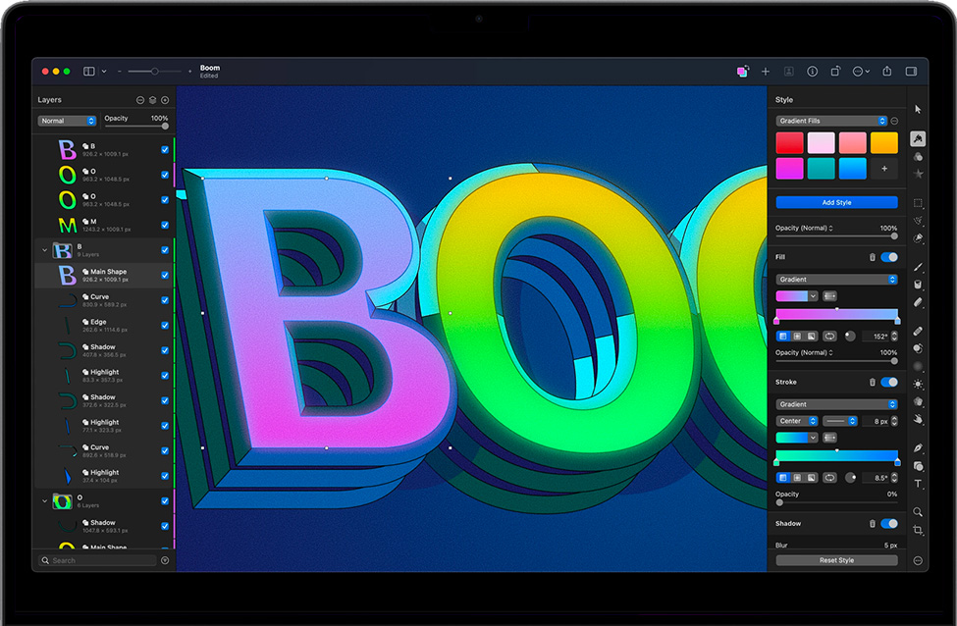Turn off the Stroke toggle
Image resolution: width=957 pixels, height=626 pixels.
(889, 382)
